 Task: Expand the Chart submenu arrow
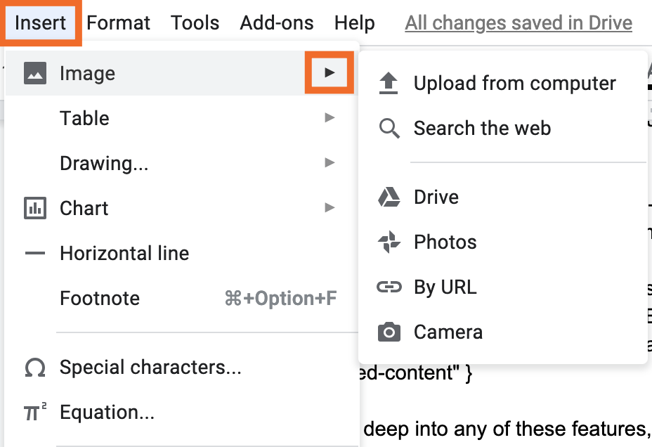[329, 208]
